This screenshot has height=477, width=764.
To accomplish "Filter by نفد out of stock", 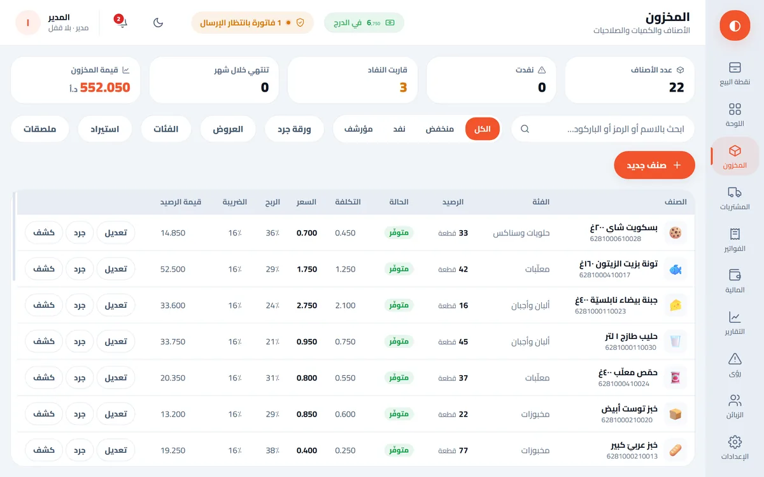I will 399,129.
